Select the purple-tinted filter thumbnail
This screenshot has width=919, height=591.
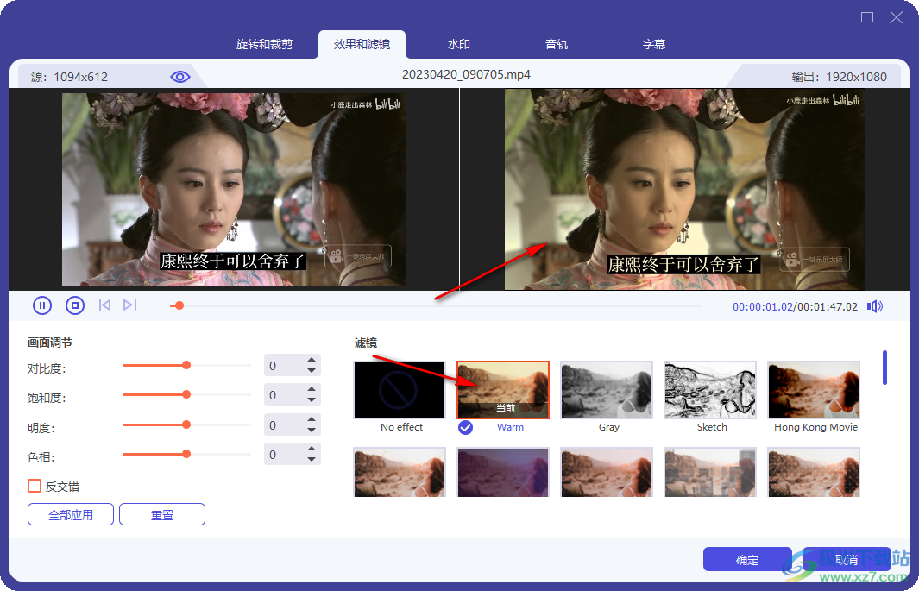503,472
